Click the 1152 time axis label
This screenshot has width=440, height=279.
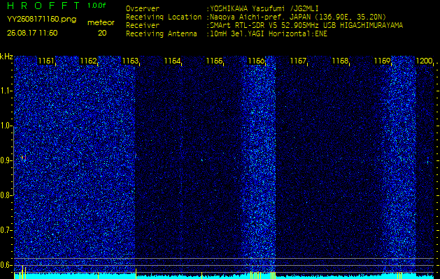pyautogui.click(x=88, y=61)
